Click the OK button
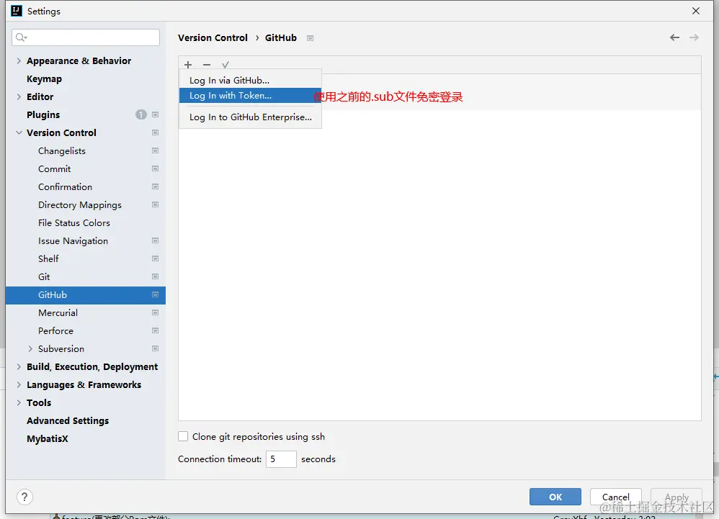The height and width of the screenshot is (519, 719). 555,497
